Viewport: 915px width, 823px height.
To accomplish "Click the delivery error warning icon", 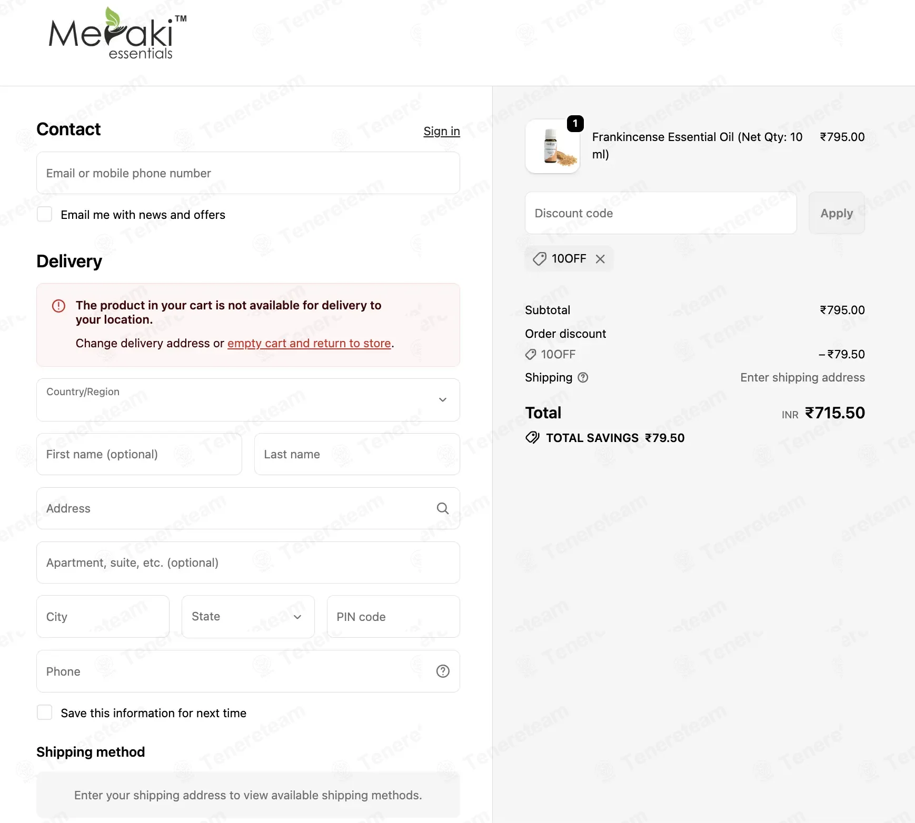I will point(58,306).
